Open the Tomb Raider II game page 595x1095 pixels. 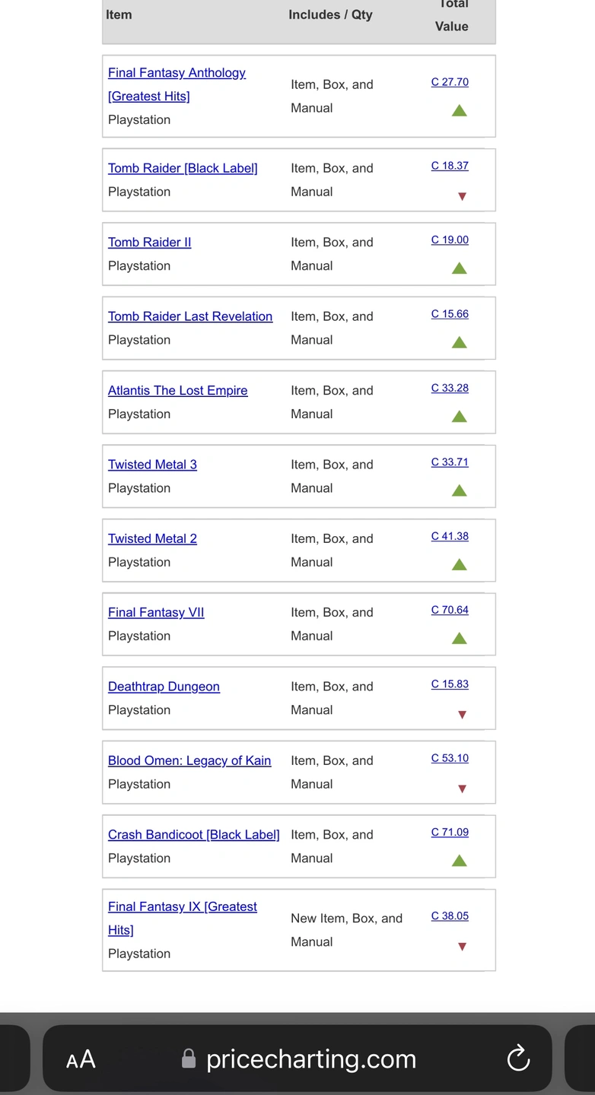click(149, 242)
